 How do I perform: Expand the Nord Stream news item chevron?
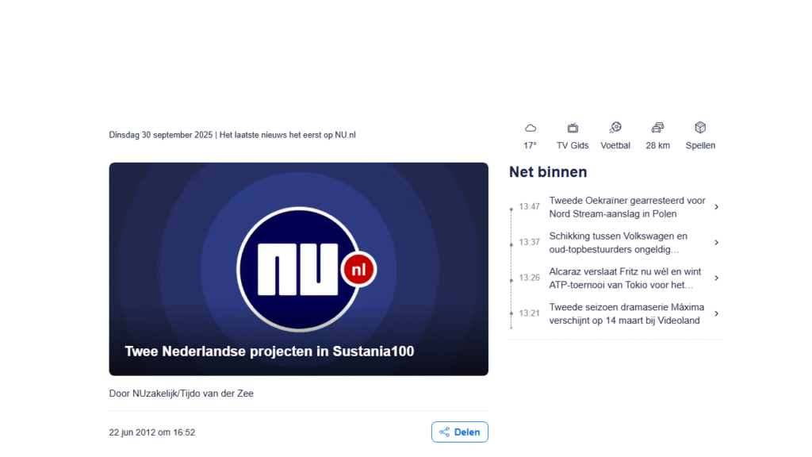point(716,207)
